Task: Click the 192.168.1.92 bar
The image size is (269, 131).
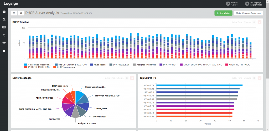Action: tap(198, 89)
